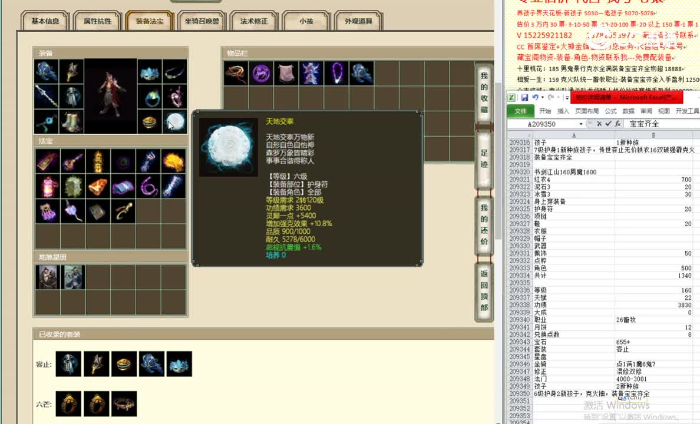700x424 pixels.
Task: Select the second hero portrait in 地煞星册
Action: (x=72, y=277)
